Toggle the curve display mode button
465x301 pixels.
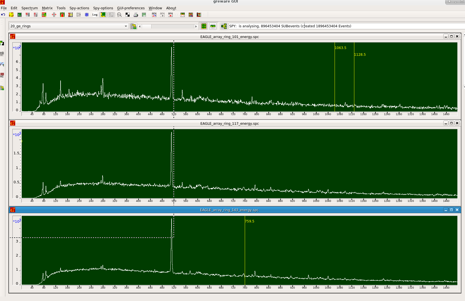[x=111, y=15]
